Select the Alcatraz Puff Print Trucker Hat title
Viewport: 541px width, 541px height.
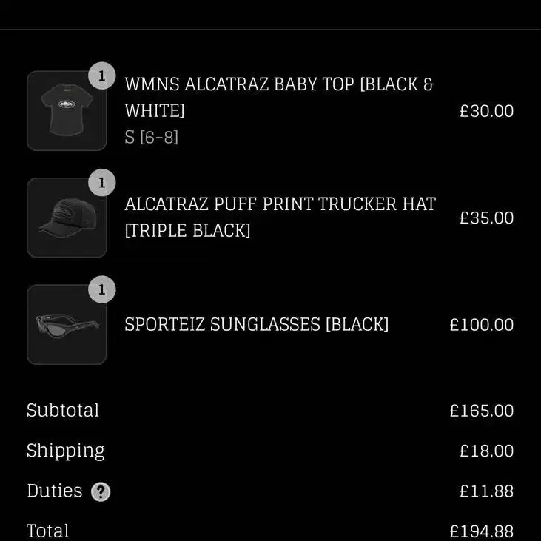pos(280,217)
